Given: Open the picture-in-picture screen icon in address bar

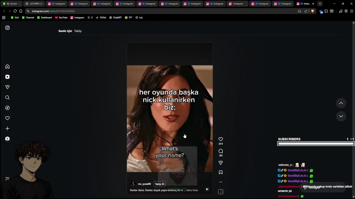Looking at the screenshot, I should pos(300,11).
